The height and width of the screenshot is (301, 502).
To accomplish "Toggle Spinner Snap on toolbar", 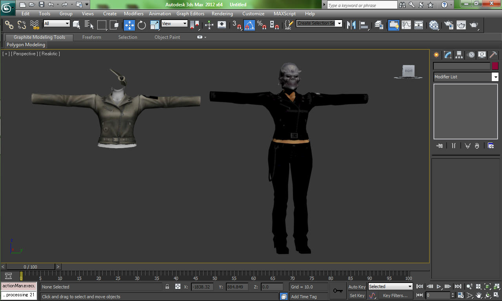I will 275,25.
